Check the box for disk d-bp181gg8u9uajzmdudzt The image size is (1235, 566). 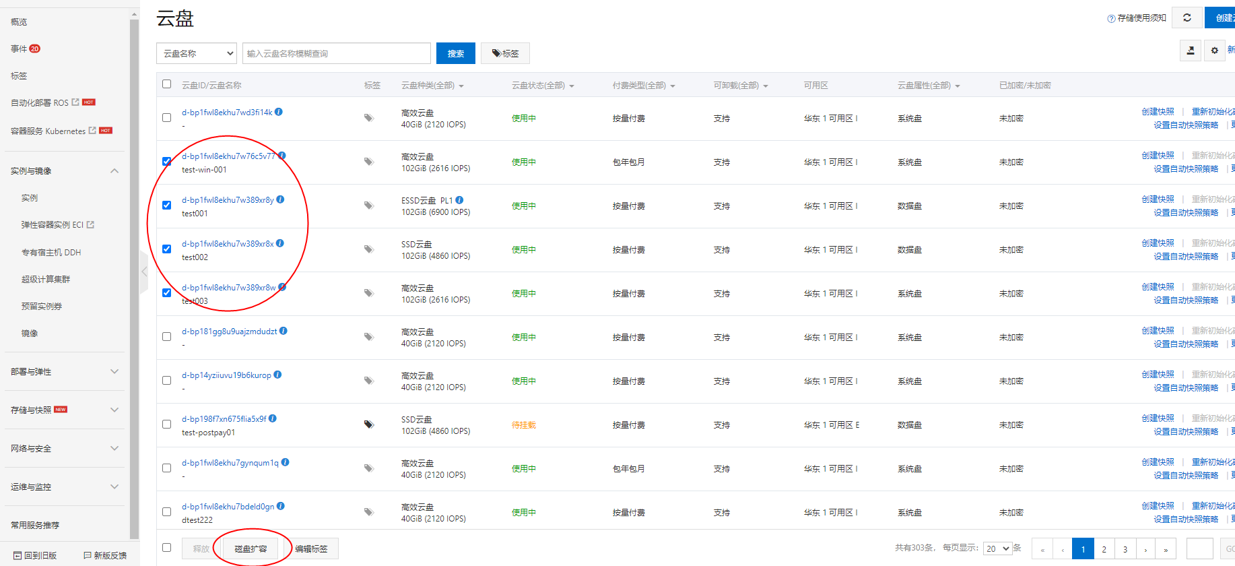point(166,337)
